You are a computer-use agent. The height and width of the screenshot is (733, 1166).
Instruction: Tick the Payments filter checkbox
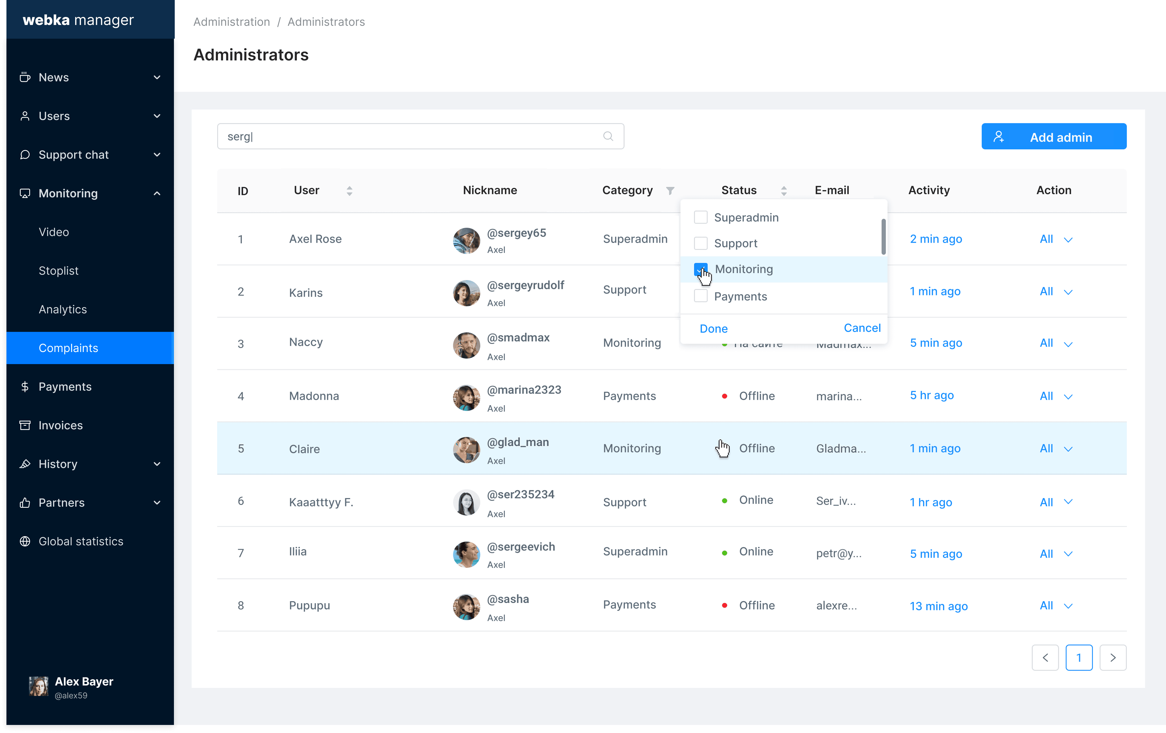(x=700, y=296)
